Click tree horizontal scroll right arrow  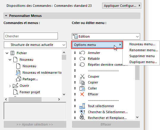[59, 99]
